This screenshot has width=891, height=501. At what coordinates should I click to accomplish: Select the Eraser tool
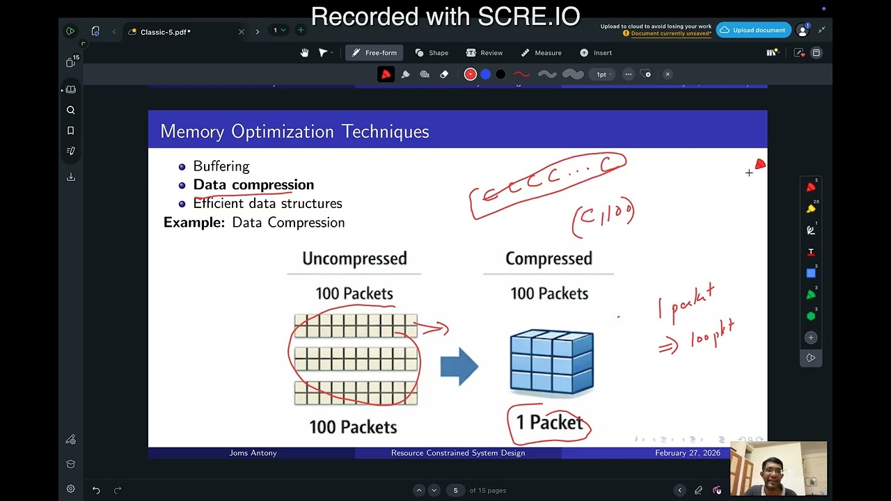pos(444,74)
